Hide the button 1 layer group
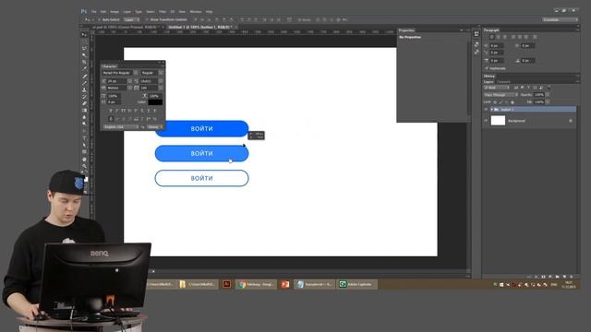This screenshot has width=591, height=332. (486, 109)
